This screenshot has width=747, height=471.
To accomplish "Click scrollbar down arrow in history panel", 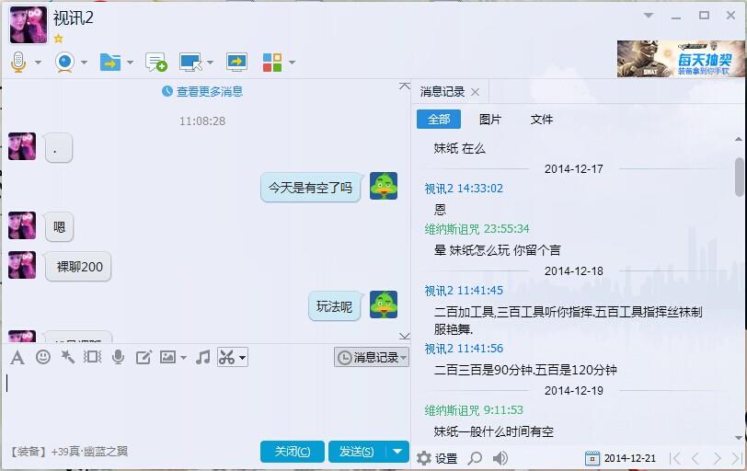I will [739, 438].
